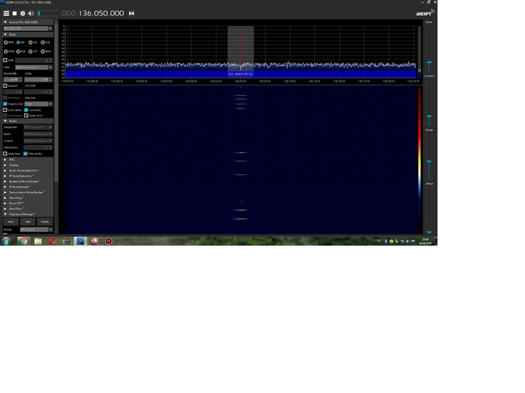
Task: Expand the Recording panel
Action: click(28, 198)
